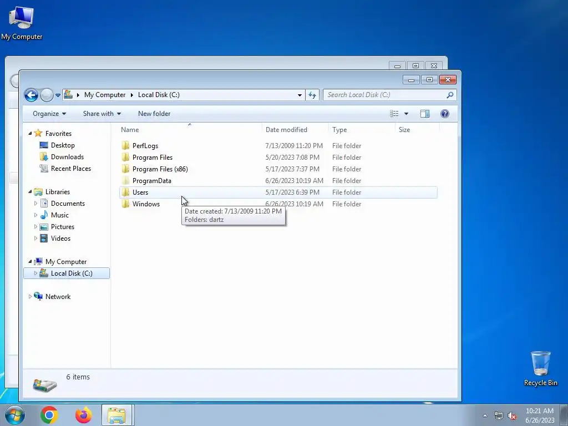Open the My Computer desktop icon
The height and width of the screenshot is (426, 568).
(22, 23)
